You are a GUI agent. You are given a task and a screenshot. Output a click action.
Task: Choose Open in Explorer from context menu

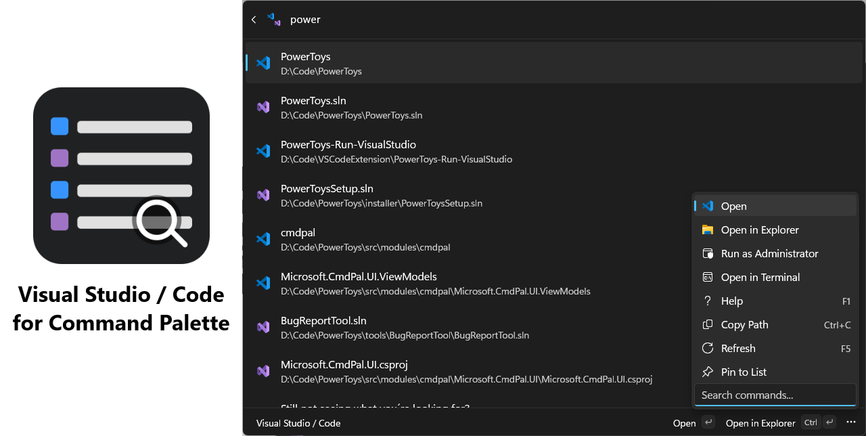click(775, 230)
